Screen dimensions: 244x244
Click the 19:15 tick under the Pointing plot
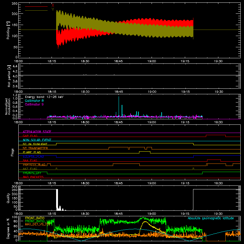pyautogui.click(x=185, y=61)
